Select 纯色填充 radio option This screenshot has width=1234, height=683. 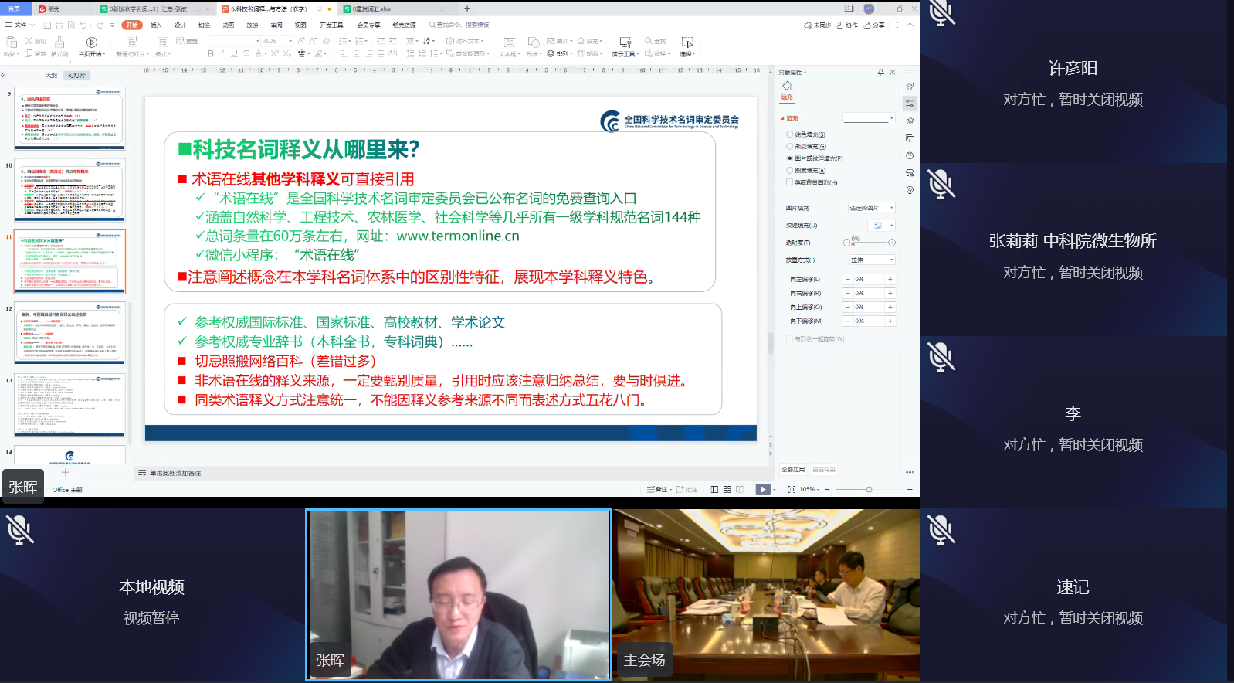(x=789, y=134)
